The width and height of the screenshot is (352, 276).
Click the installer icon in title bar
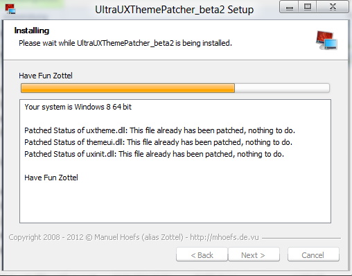click(10, 9)
